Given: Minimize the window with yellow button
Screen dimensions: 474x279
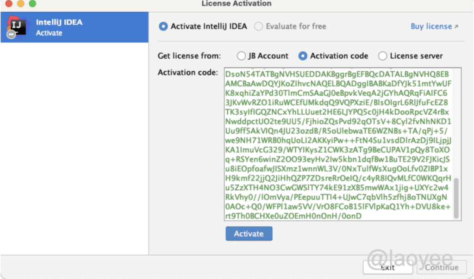Looking at the screenshot, I should click(20, 4).
